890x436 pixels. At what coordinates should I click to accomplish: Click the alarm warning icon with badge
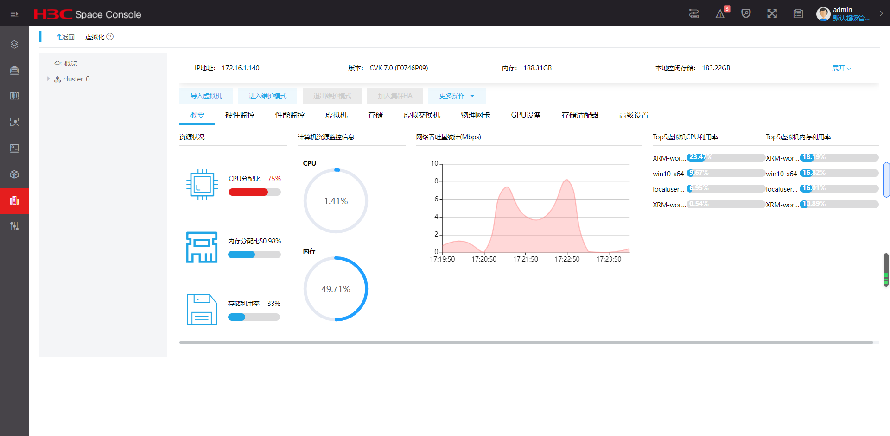[x=720, y=14]
